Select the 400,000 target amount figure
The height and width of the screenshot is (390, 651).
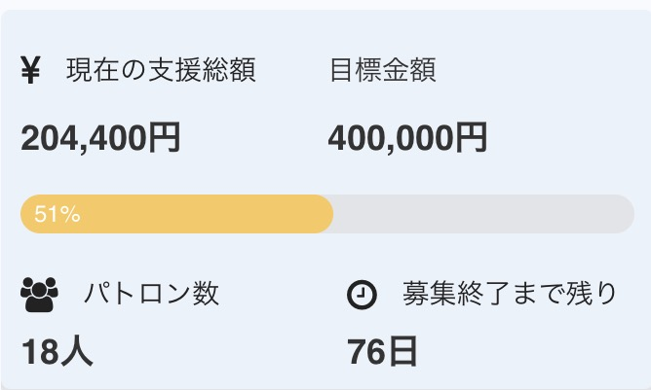[x=391, y=140]
